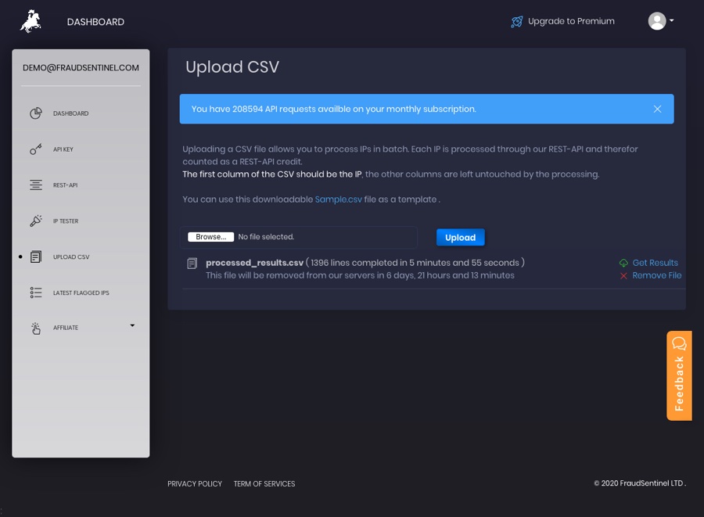Screen dimensions: 704x517
Task: Click the FraudSentinel horse logo
Action: pyautogui.click(x=31, y=21)
